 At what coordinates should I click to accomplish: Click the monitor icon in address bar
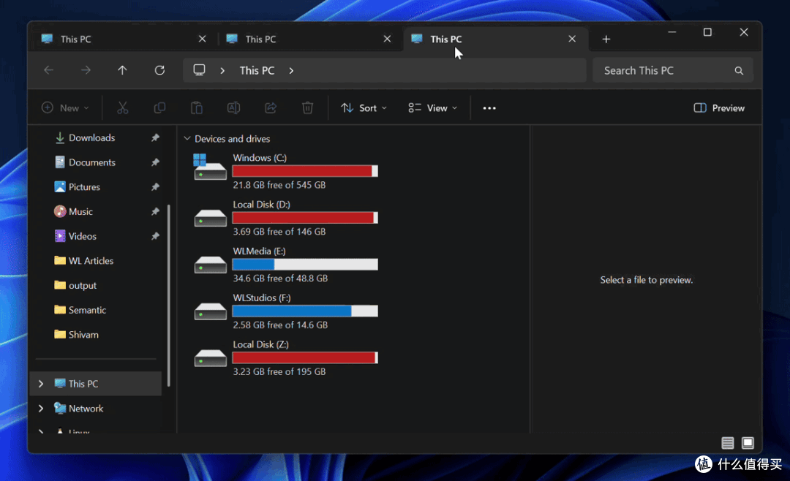pyautogui.click(x=199, y=70)
